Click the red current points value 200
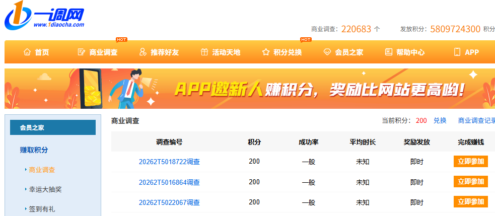Viewport: 495px width, 216px height. [x=421, y=121]
